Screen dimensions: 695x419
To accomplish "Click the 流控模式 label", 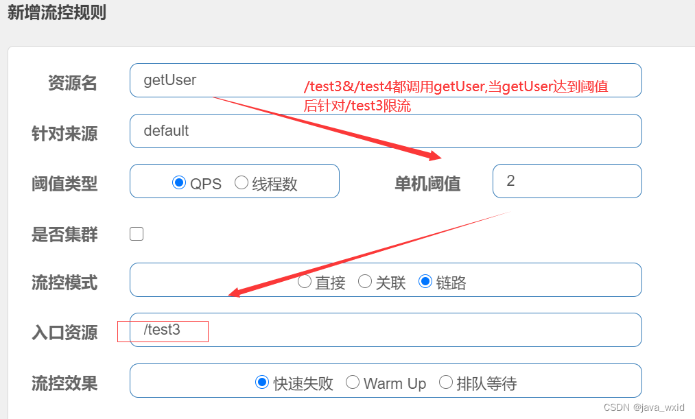I will (64, 283).
